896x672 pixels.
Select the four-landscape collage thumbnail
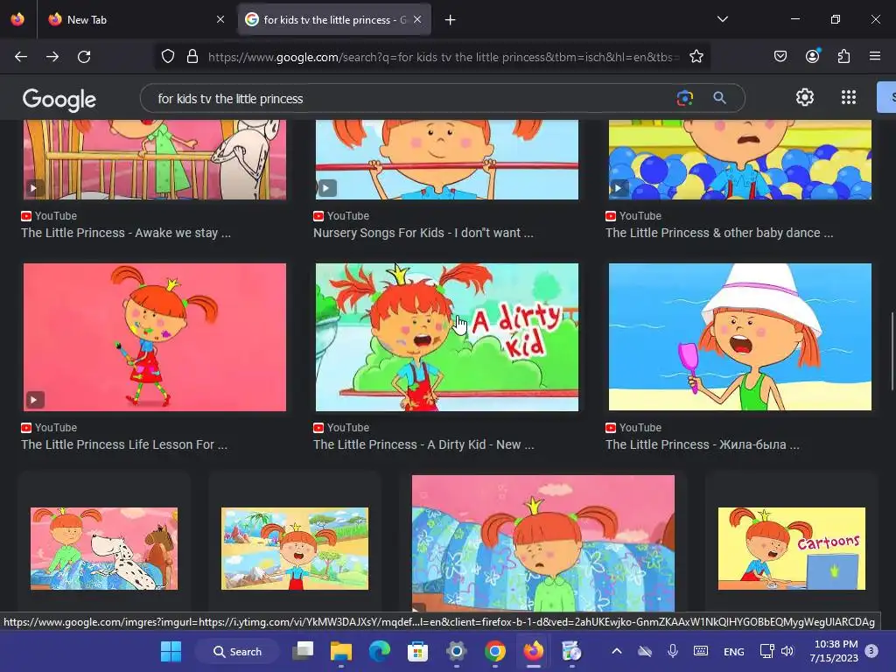pyautogui.click(x=295, y=549)
